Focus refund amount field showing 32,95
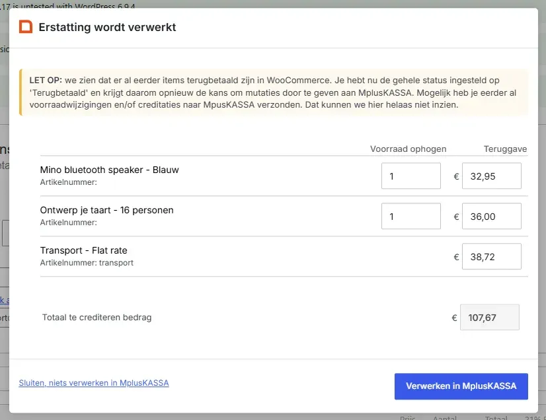The image size is (546, 420). pyautogui.click(x=491, y=176)
